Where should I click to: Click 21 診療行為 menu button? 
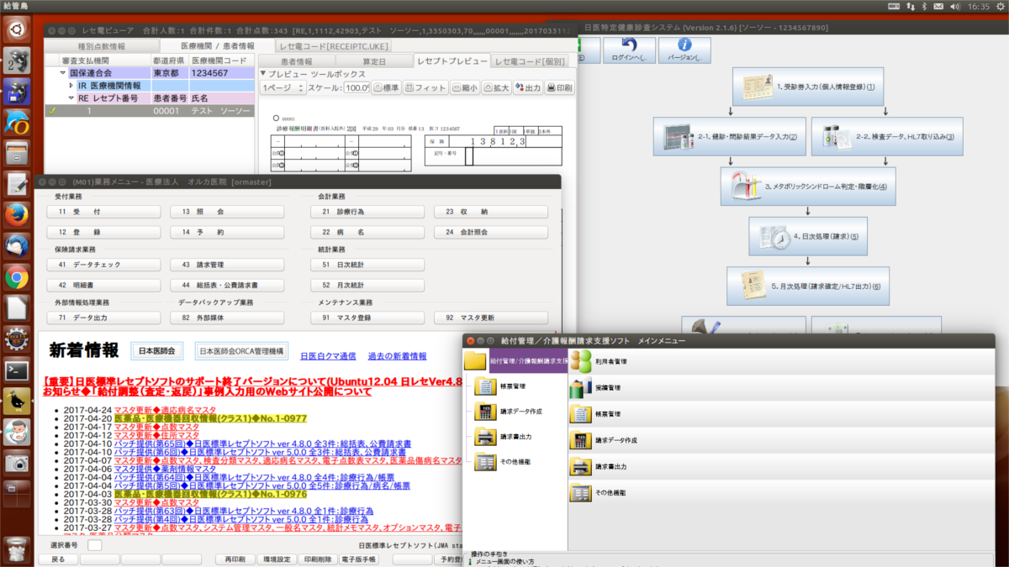[x=367, y=212]
